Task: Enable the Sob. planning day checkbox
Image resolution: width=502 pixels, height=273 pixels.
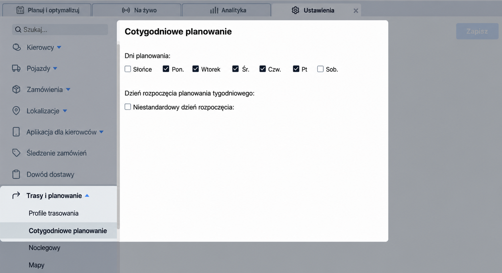Action: click(320, 69)
